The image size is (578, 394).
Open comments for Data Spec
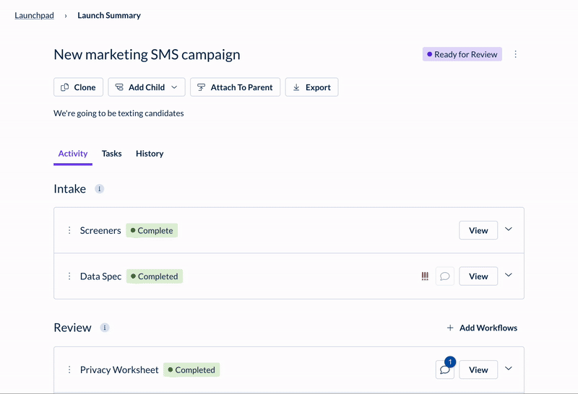pyautogui.click(x=445, y=276)
